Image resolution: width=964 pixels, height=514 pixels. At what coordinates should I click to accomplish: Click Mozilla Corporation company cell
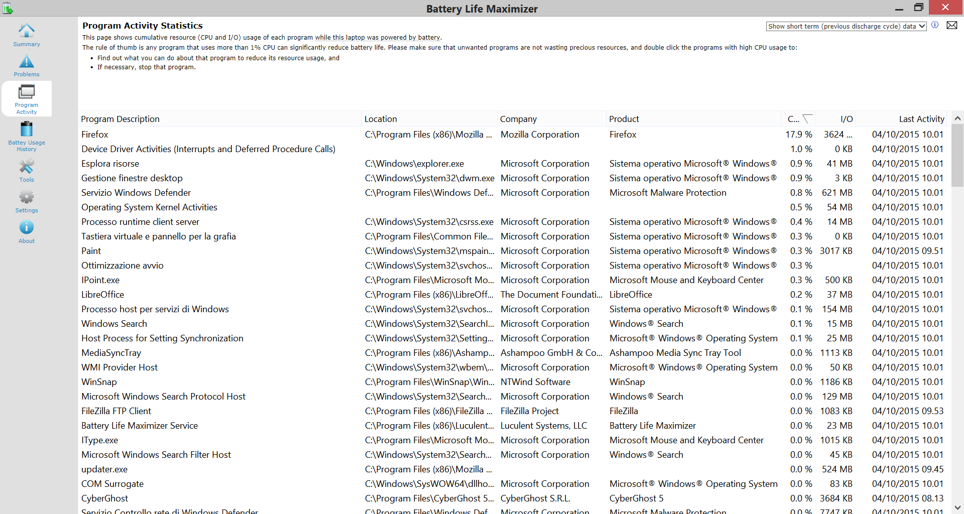pyautogui.click(x=540, y=135)
